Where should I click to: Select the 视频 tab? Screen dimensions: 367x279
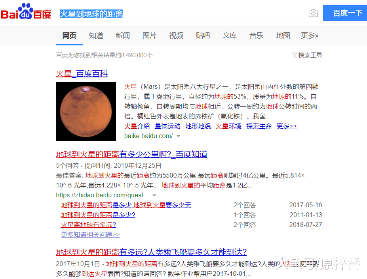click(176, 36)
